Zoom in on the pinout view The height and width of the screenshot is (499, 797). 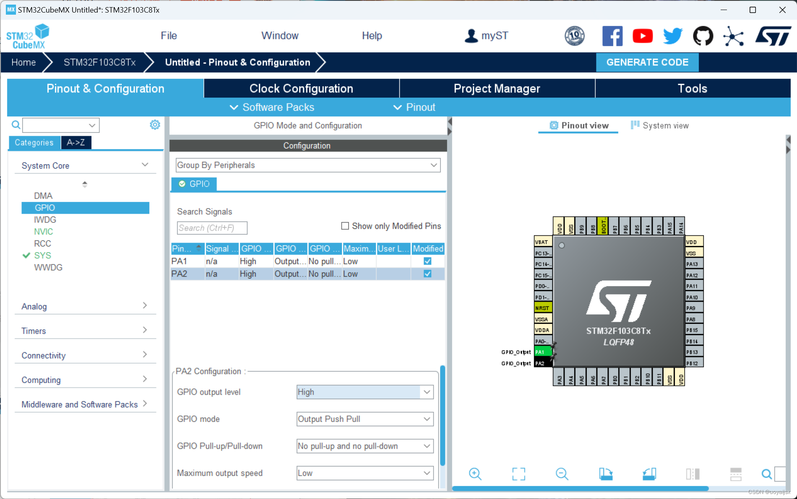click(x=475, y=474)
